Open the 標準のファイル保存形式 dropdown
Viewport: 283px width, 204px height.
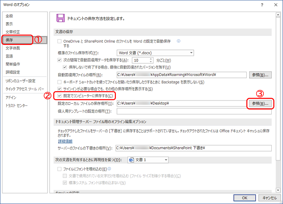[191, 53]
